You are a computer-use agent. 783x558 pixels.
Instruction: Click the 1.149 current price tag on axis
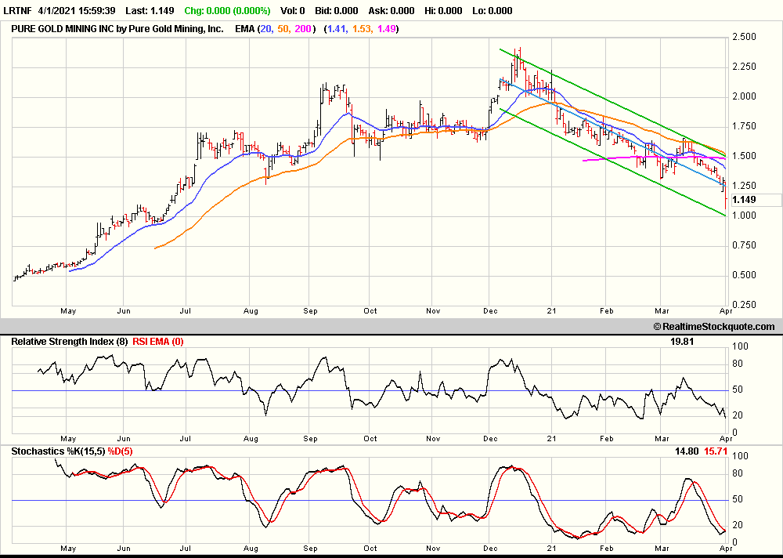tap(744, 200)
